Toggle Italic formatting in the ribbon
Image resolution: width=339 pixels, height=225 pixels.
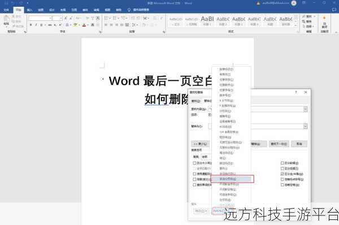36,25
